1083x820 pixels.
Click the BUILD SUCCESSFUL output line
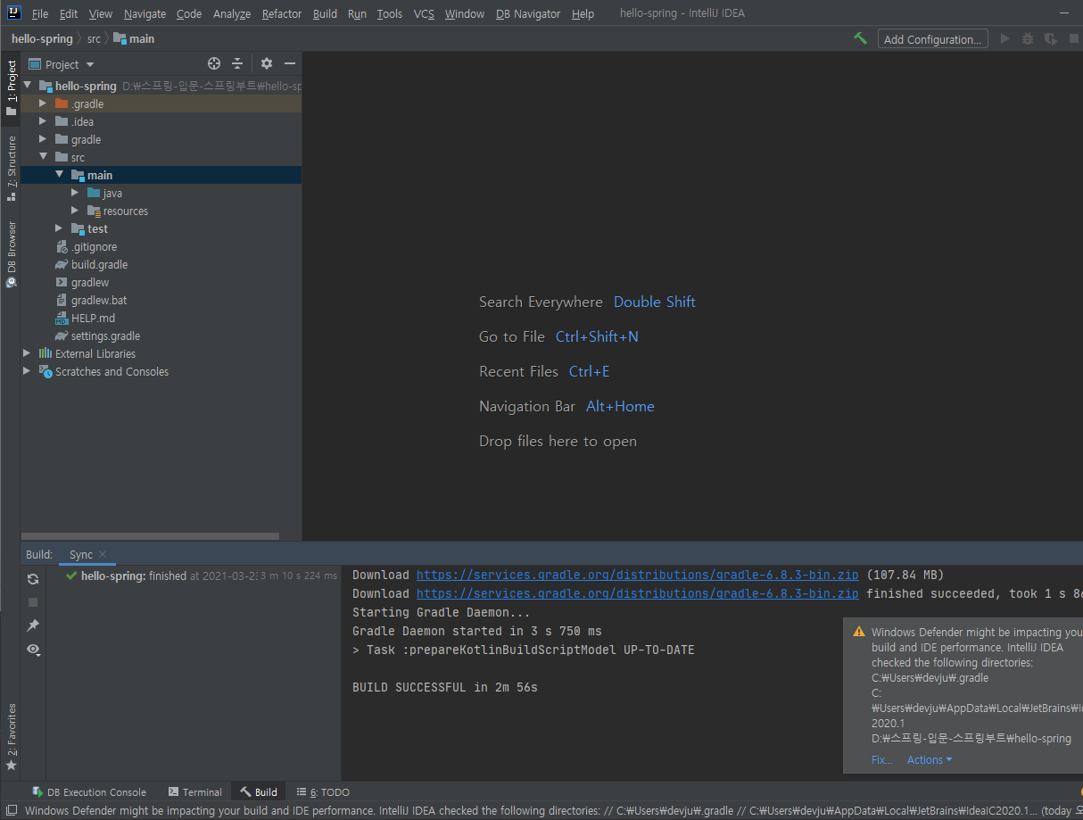pos(445,687)
